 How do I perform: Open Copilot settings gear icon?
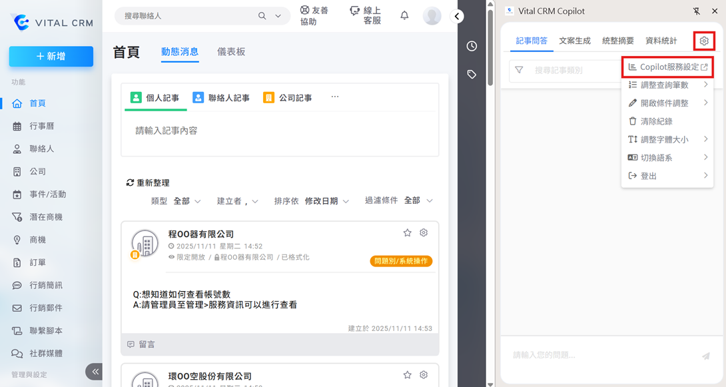pyautogui.click(x=704, y=41)
